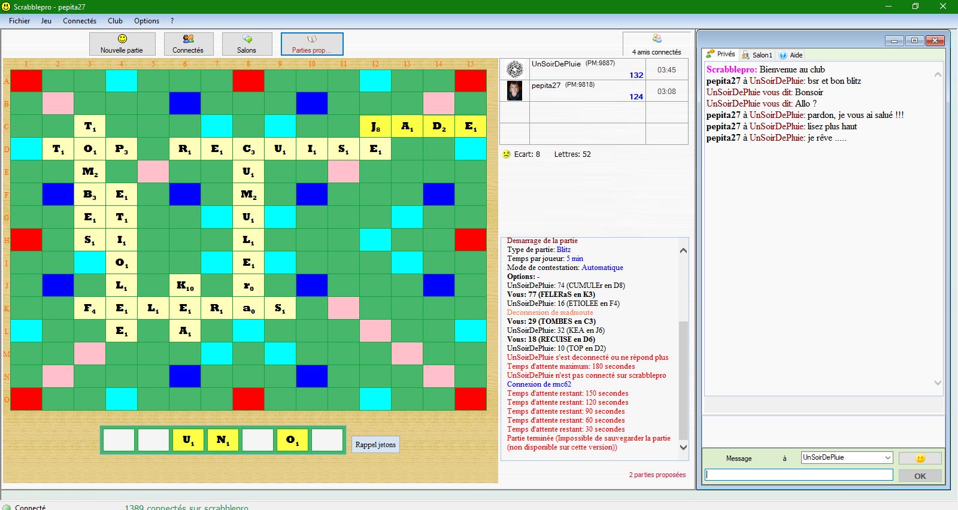Screen dimensions: 958x510
Task: Click the 2 parties proposées link
Action: (657, 475)
